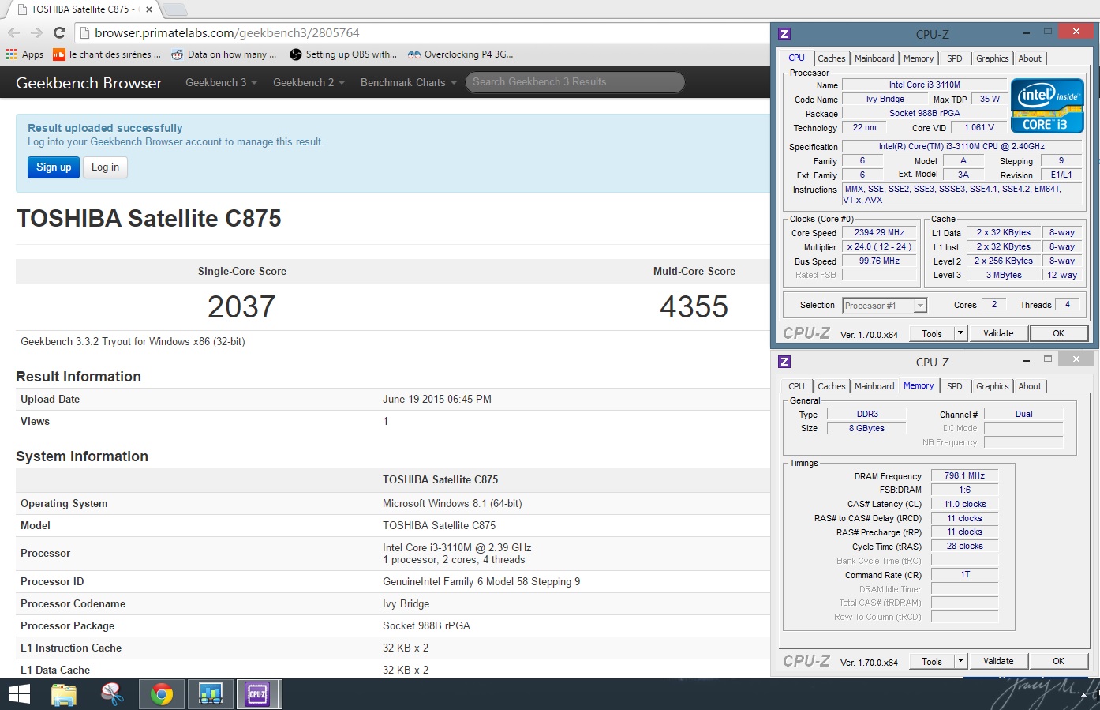Open the Windows Start button

pyautogui.click(x=19, y=694)
